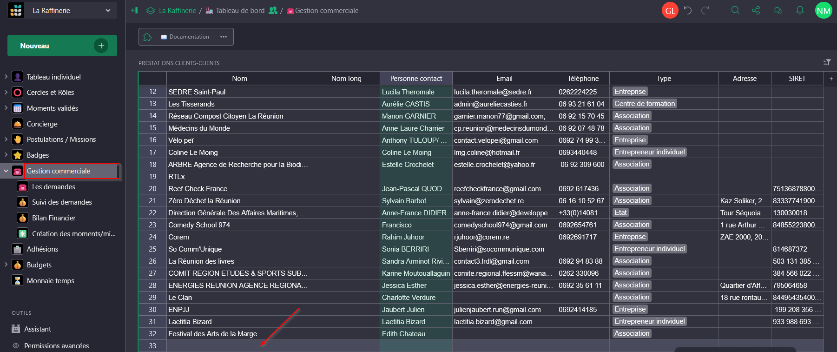Open the sort and filter icon
The height and width of the screenshot is (352, 837).
827,62
